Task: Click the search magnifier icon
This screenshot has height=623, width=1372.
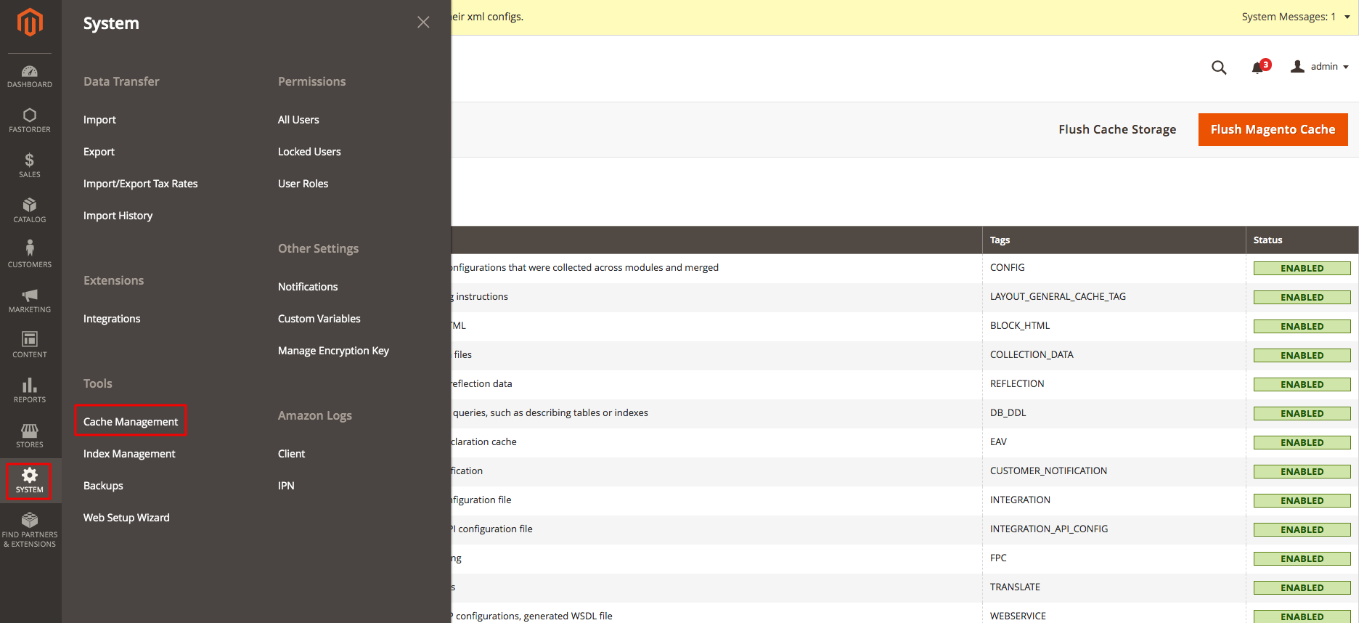Action: [1219, 68]
